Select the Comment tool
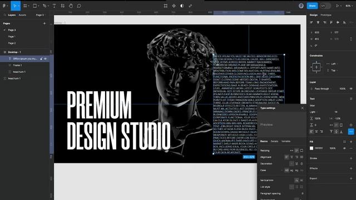The height and width of the screenshot is (200, 356). 79,6
